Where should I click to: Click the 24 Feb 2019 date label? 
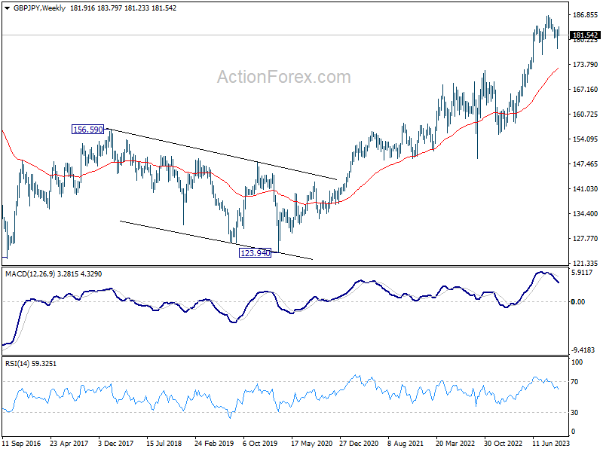[x=214, y=444]
